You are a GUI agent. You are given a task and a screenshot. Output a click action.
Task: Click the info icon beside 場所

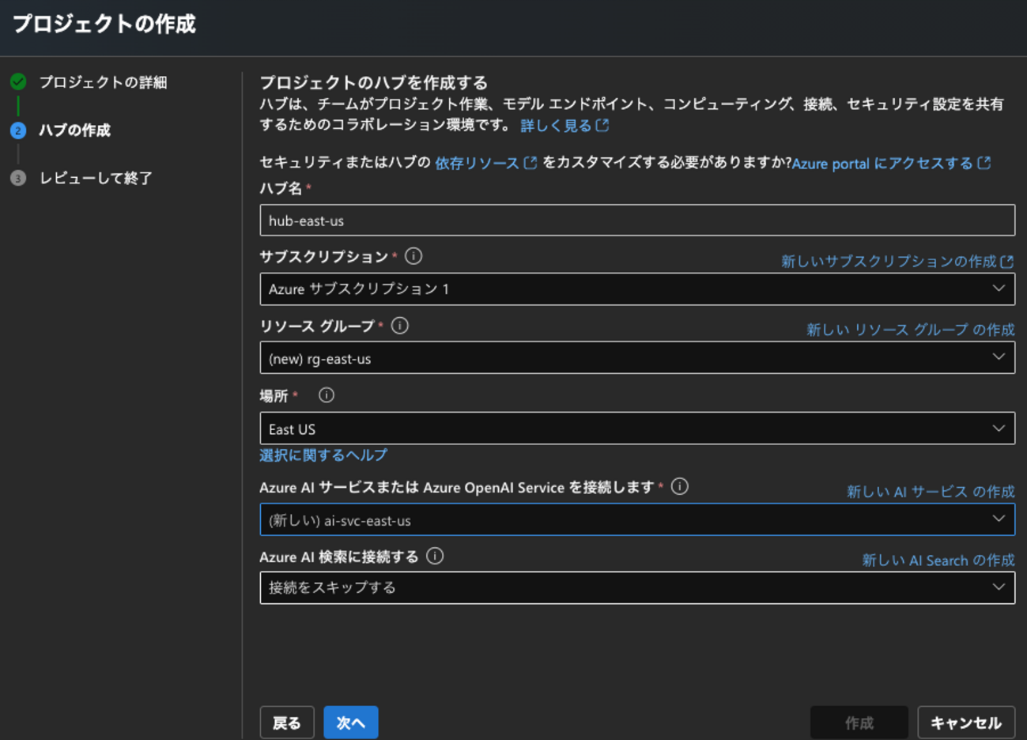(x=327, y=395)
